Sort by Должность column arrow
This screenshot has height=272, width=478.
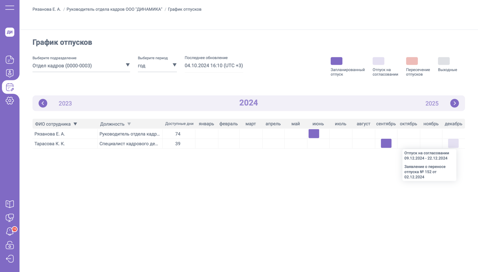[x=129, y=124]
